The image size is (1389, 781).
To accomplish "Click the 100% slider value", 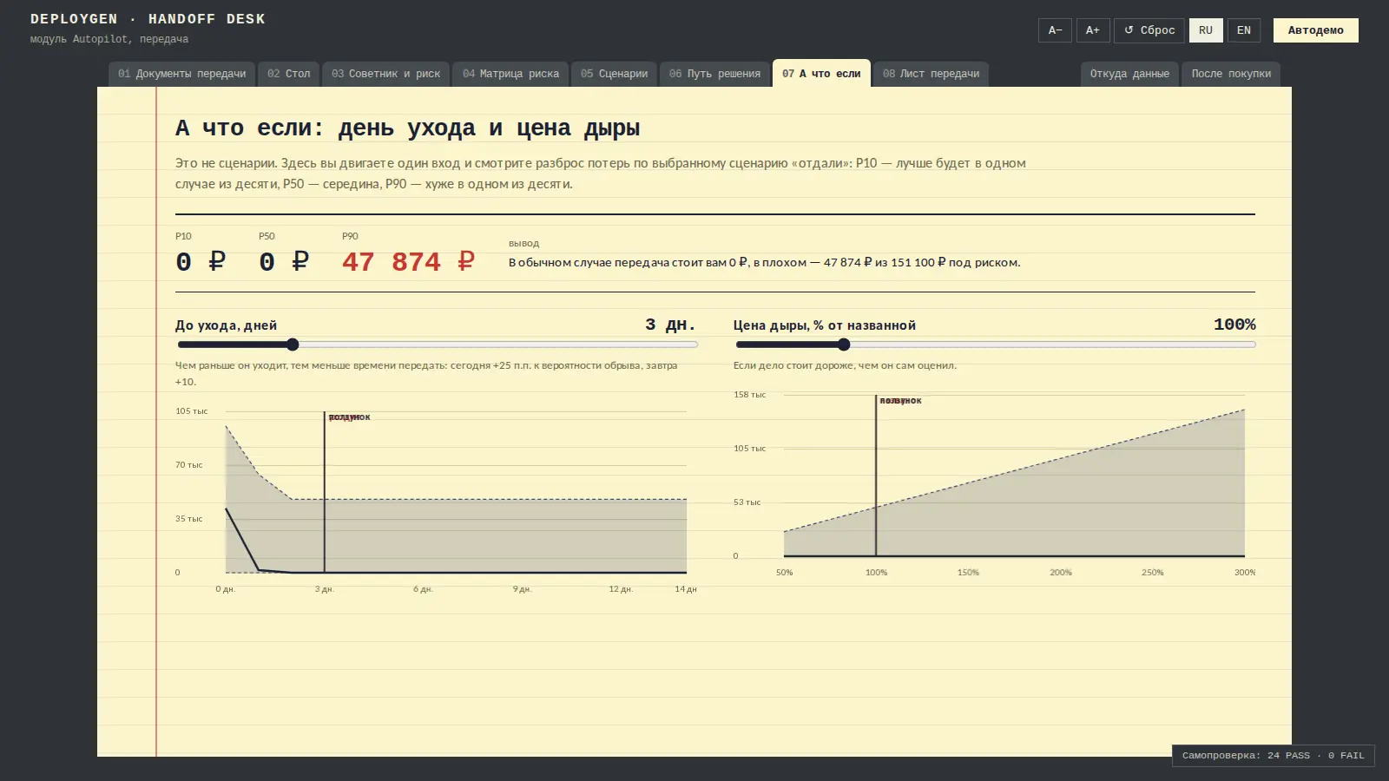I will click(x=1234, y=325).
